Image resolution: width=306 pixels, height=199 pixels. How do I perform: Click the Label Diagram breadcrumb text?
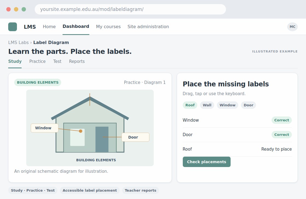coord(51,42)
